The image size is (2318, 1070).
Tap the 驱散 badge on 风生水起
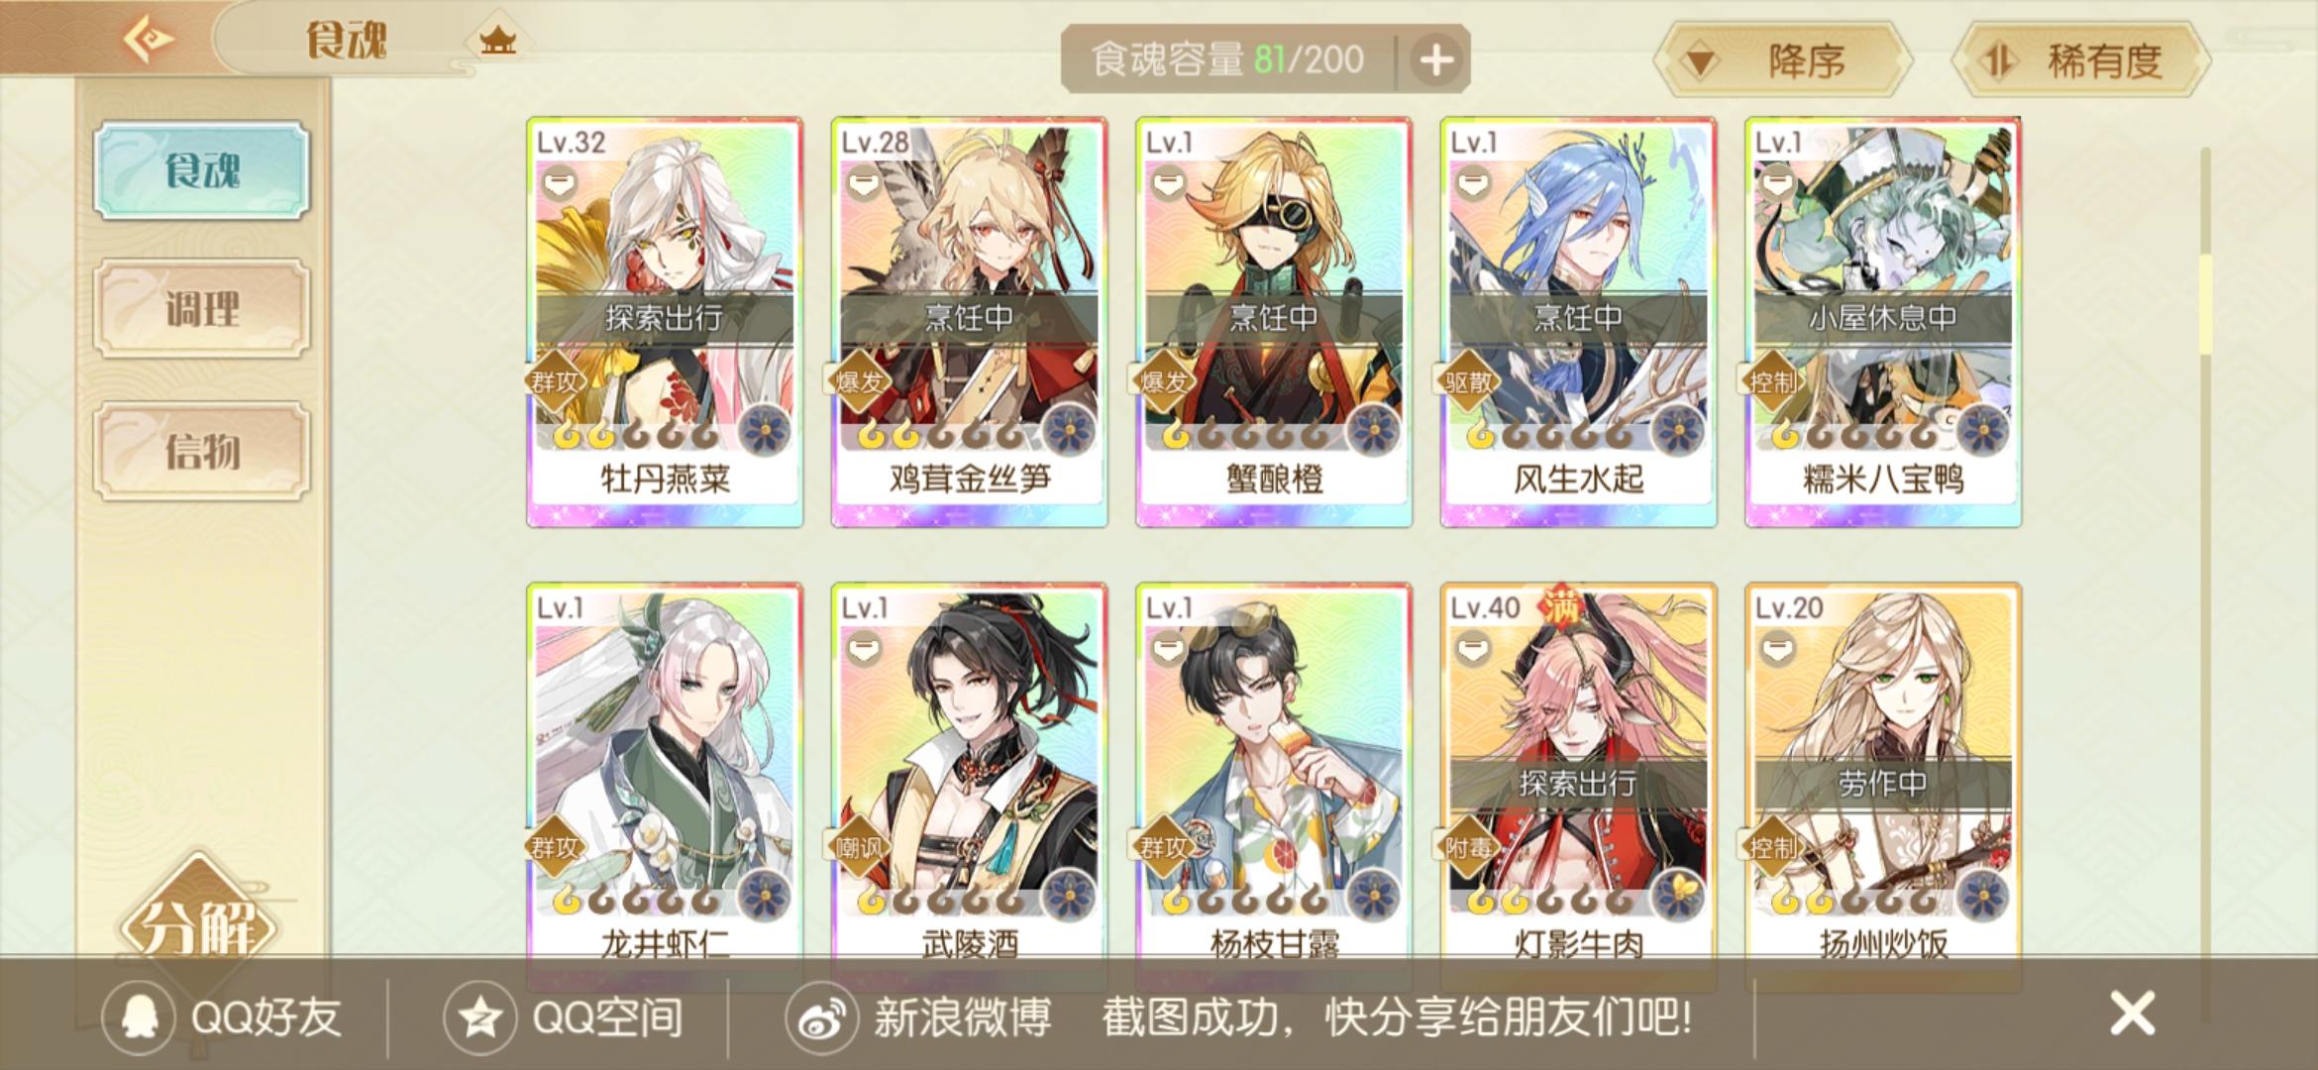pyautogui.click(x=1468, y=380)
